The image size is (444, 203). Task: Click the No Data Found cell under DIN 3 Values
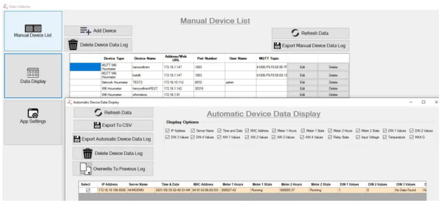tap(408, 190)
